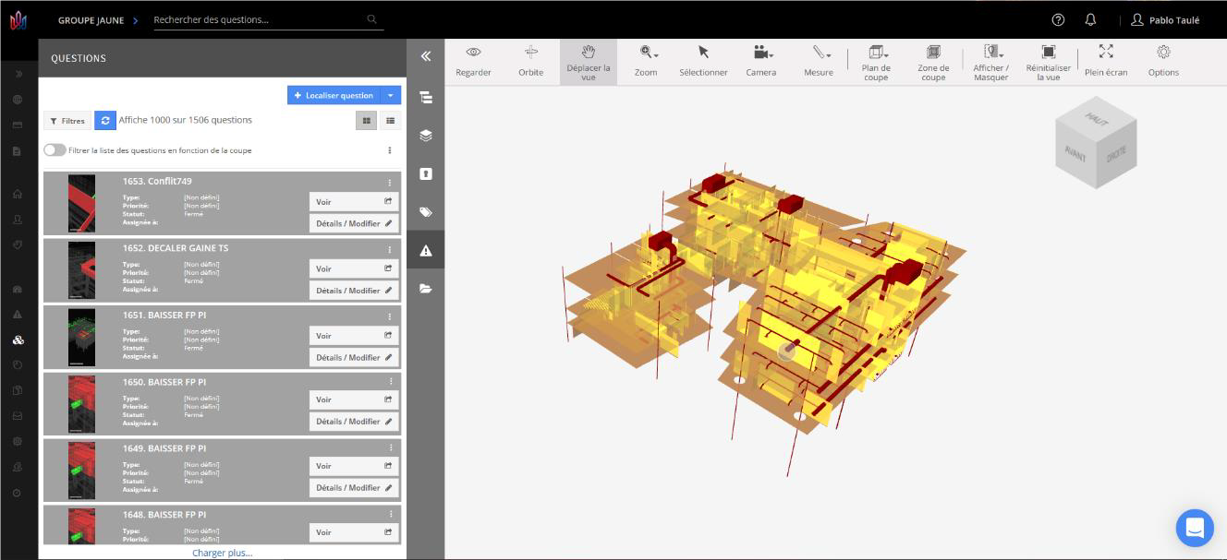
Task: Open the GROUPE JAUNE breadcrumb
Action: (91, 20)
